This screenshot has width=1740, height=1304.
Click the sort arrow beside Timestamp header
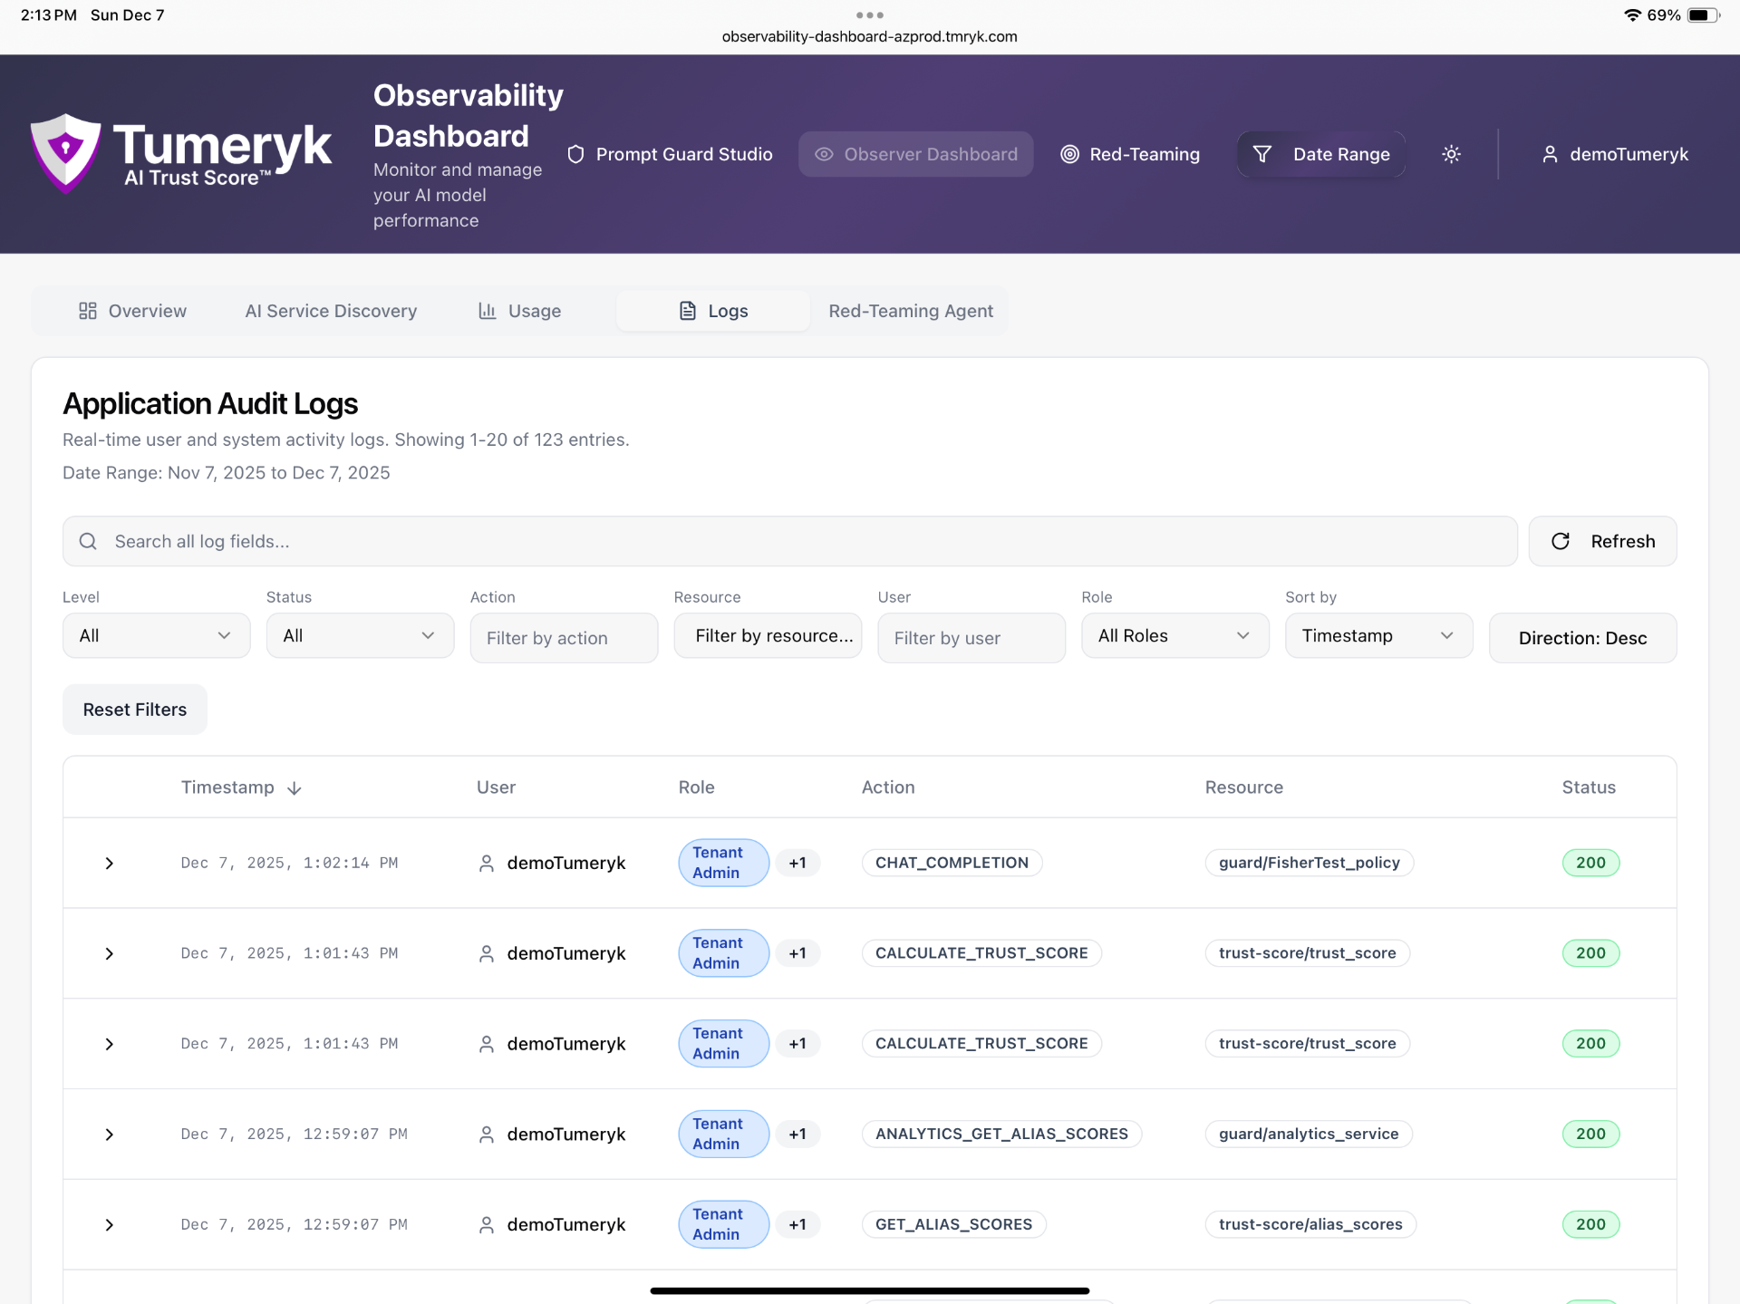tap(294, 788)
